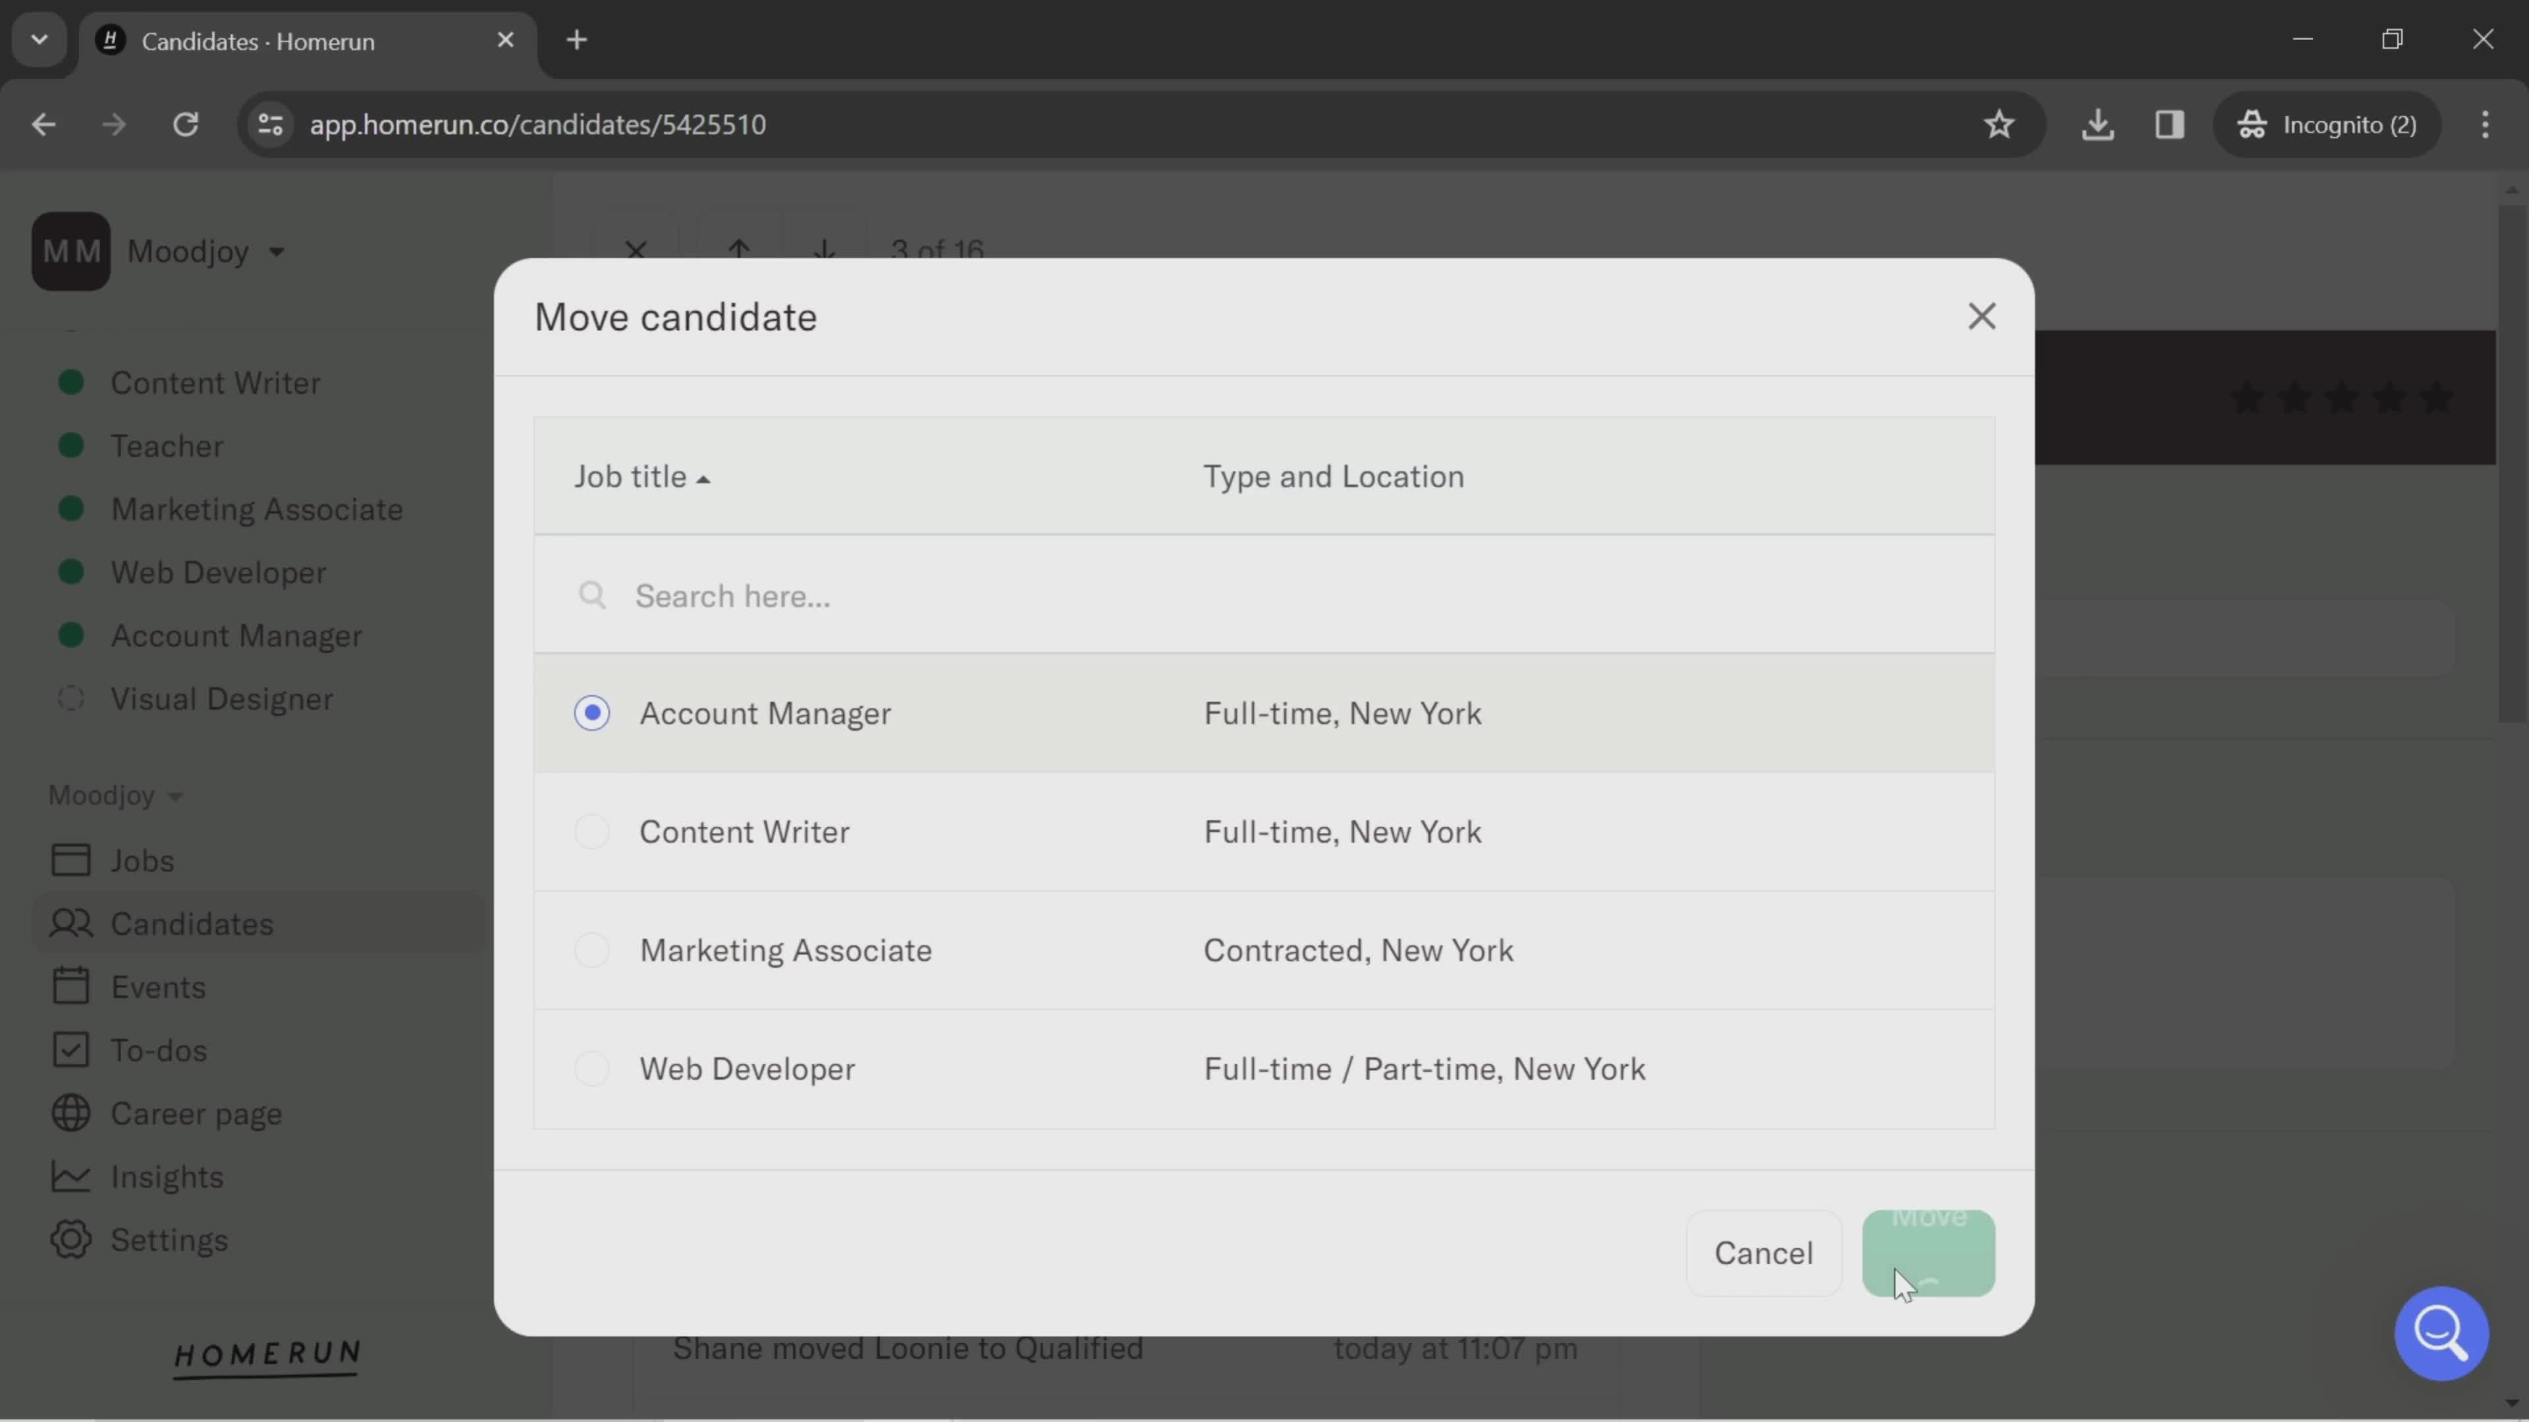This screenshot has width=2529, height=1422.
Task: Toggle the browser side panel
Action: [2169, 124]
